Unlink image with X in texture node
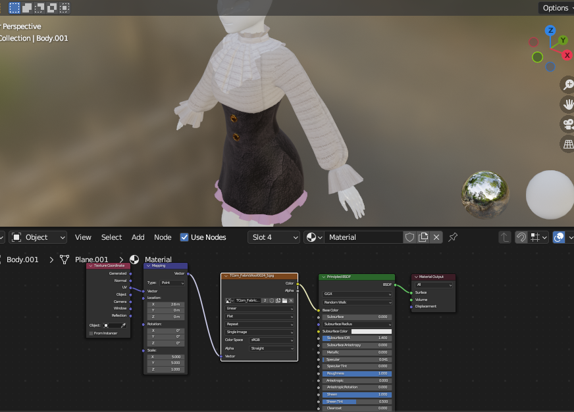Screen dimensions: 574x412 (291, 300)
